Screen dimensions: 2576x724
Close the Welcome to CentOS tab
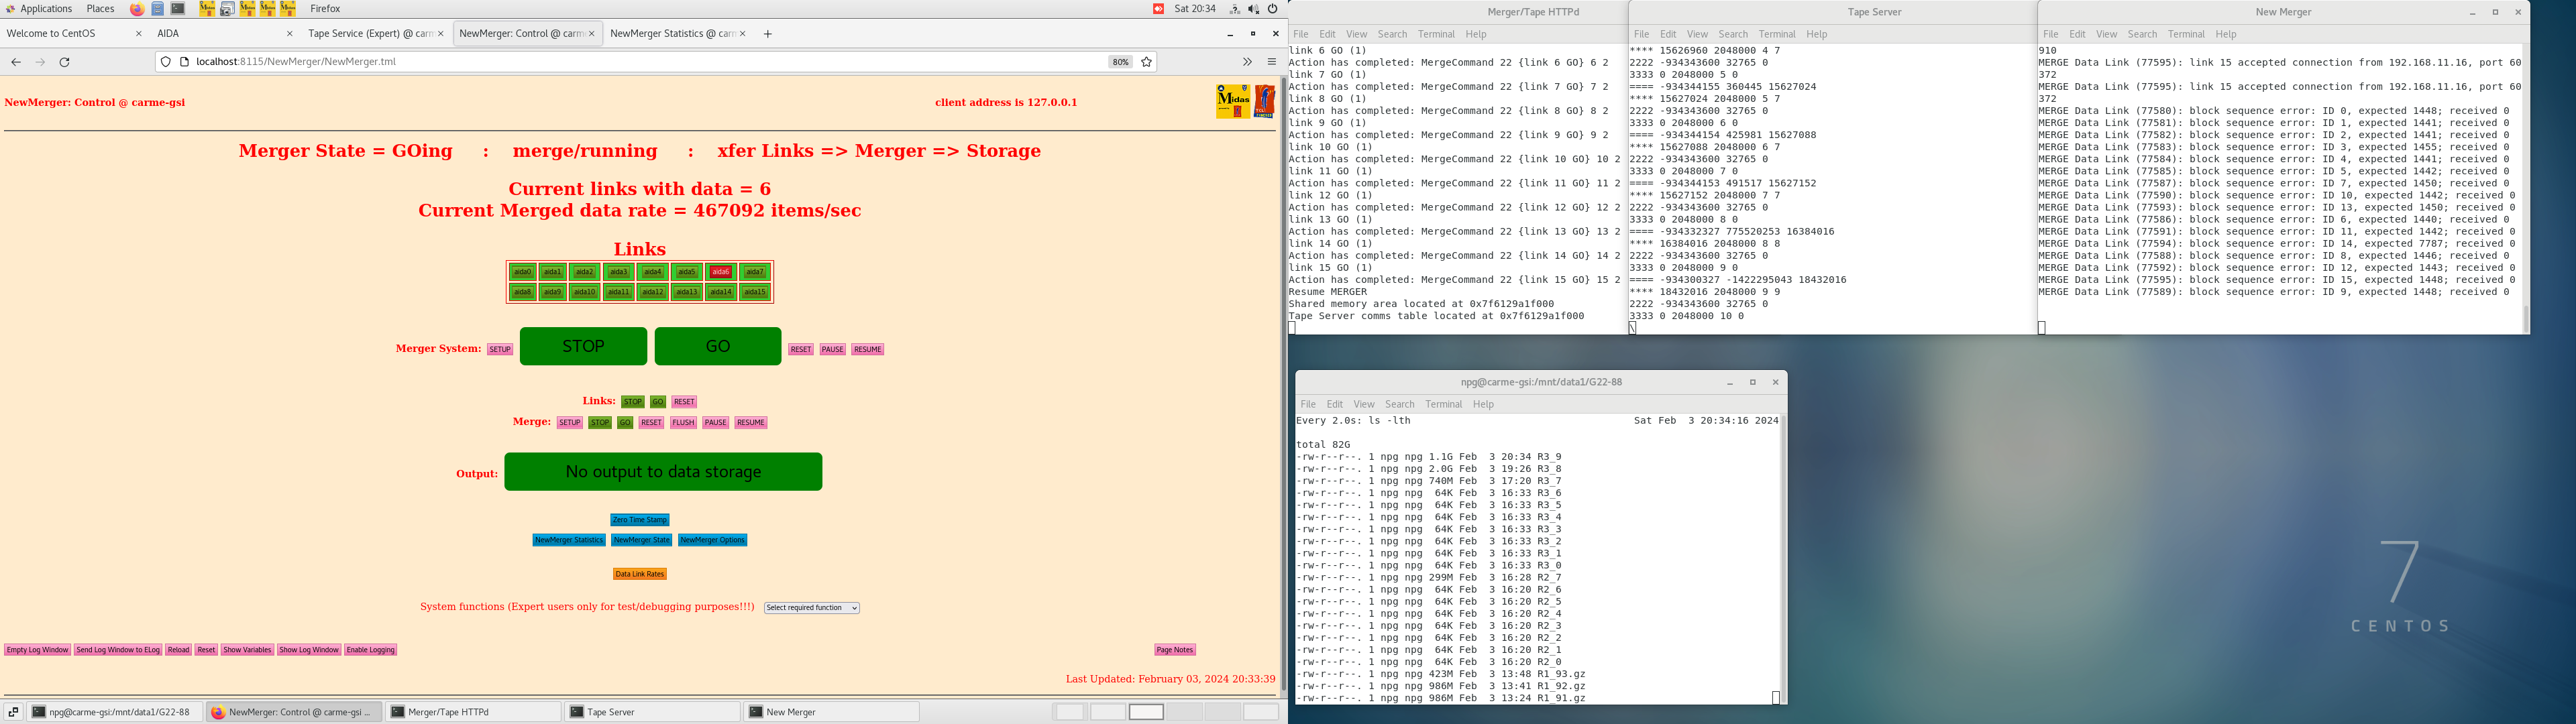pyautogui.click(x=139, y=34)
